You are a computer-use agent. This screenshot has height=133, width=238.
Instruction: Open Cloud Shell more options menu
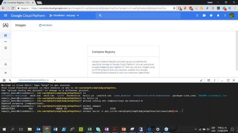pyautogui.click(x=215, y=81)
